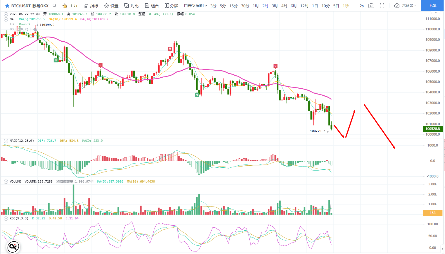
Task: Click the DEA:-584.8 value
Action: pyautogui.click(x=69, y=141)
